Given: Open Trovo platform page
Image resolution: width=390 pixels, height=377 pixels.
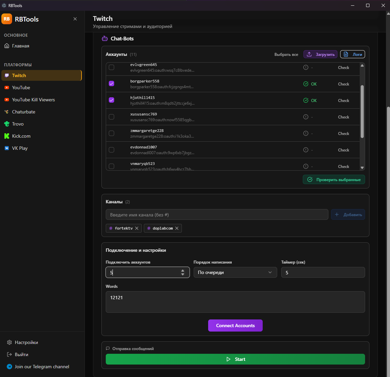Looking at the screenshot, I should tap(18, 124).
